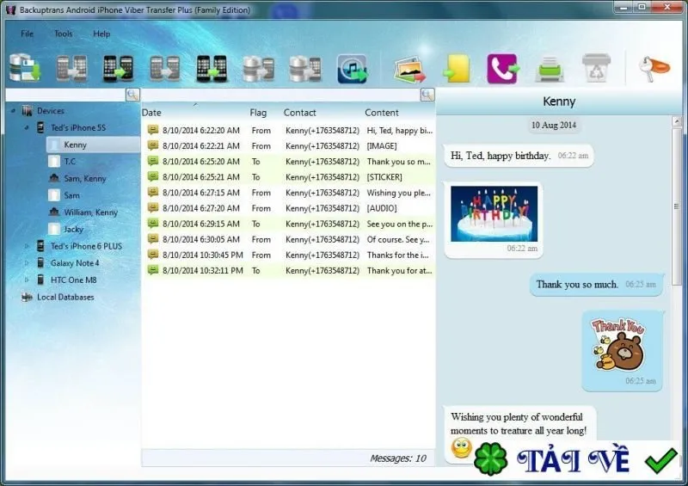Select the [AUDIO] message row
Viewport: 688px width, 486px height.
[x=289, y=208]
